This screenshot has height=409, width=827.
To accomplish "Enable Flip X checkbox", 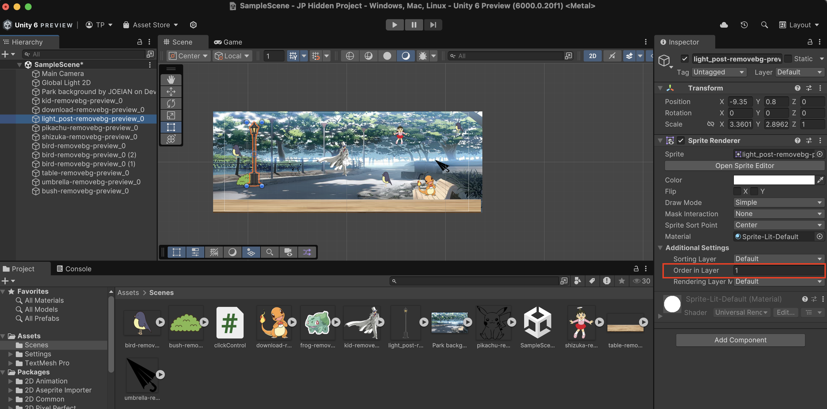I will point(737,191).
